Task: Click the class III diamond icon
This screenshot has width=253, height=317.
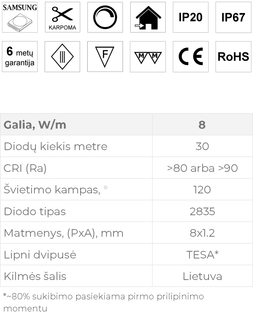Action: tap(62, 56)
